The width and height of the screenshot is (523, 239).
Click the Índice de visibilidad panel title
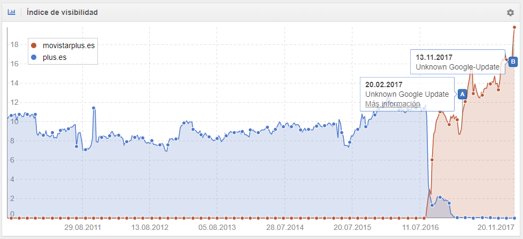point(62,12)
